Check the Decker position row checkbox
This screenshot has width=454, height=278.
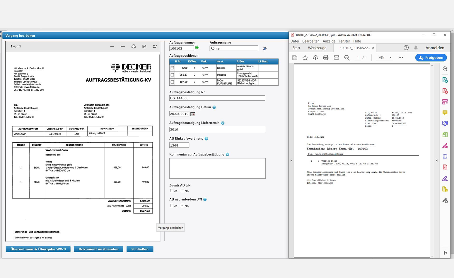click(172, 68)
